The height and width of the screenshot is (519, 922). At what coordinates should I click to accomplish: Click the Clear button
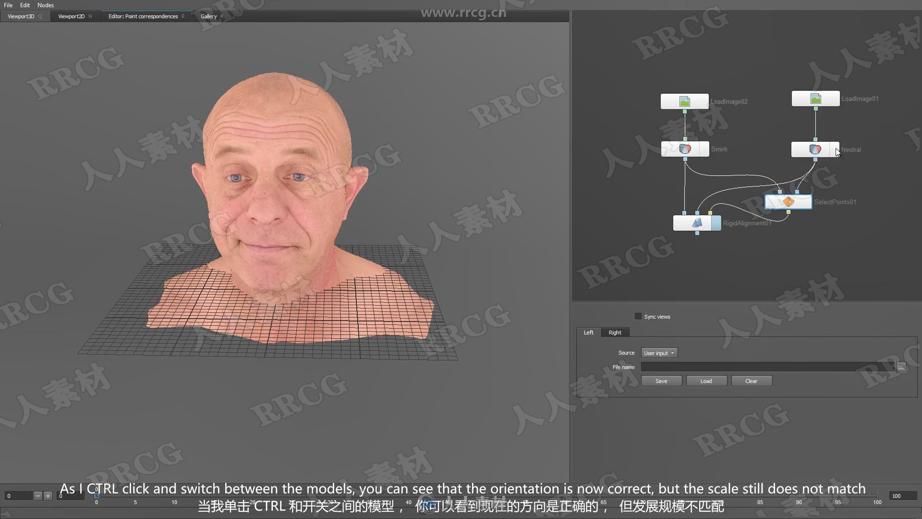pyautogui.click(x=751, y=381)
